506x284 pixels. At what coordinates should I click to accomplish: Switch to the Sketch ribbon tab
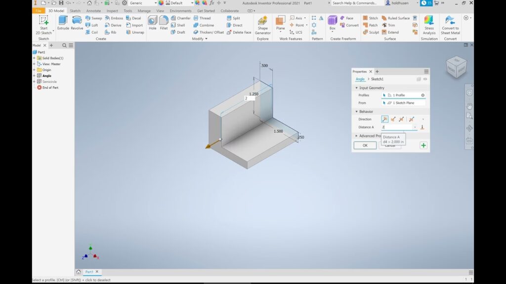pyautogui.click(x=75, y=10)
